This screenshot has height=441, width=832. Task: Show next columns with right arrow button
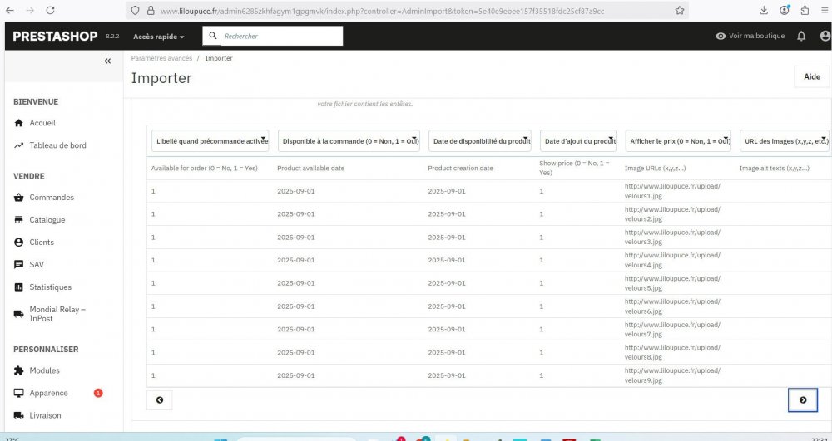tap(803, 399)
